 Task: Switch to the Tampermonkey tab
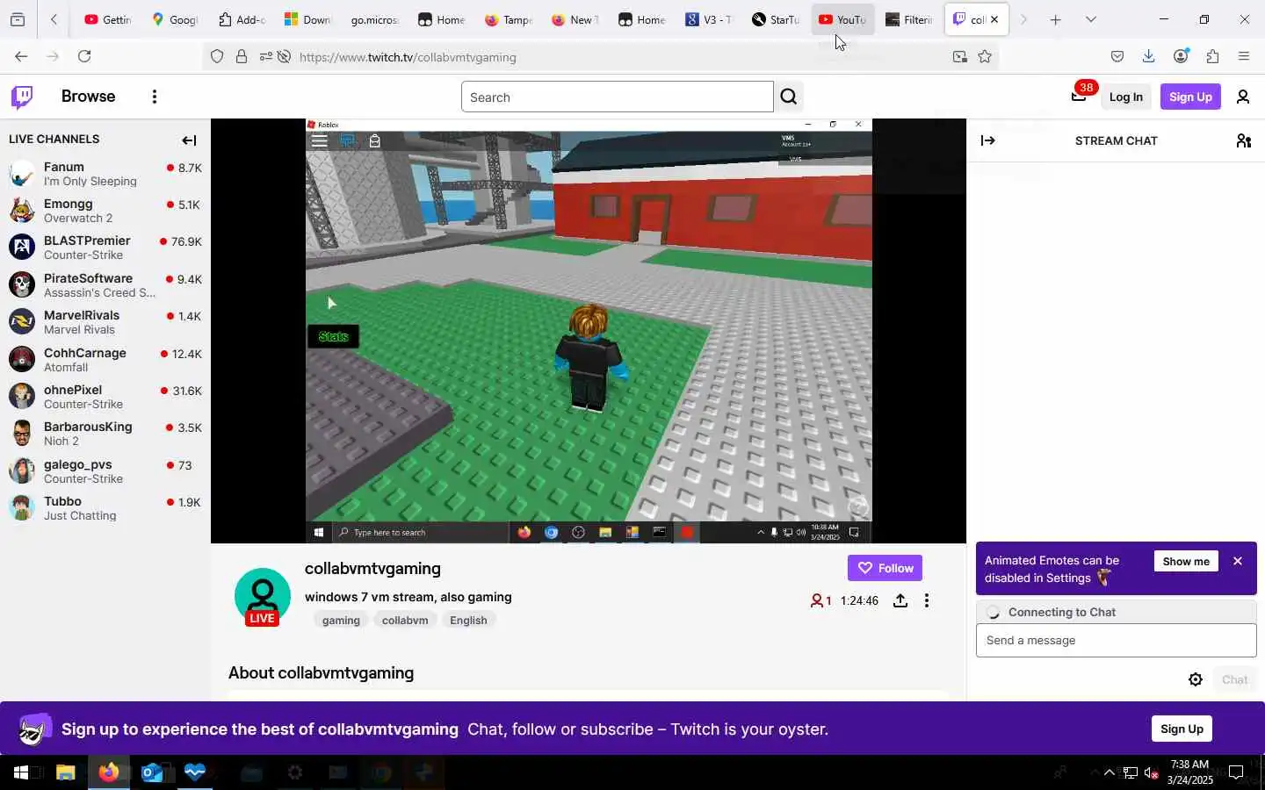coord(509,19)
